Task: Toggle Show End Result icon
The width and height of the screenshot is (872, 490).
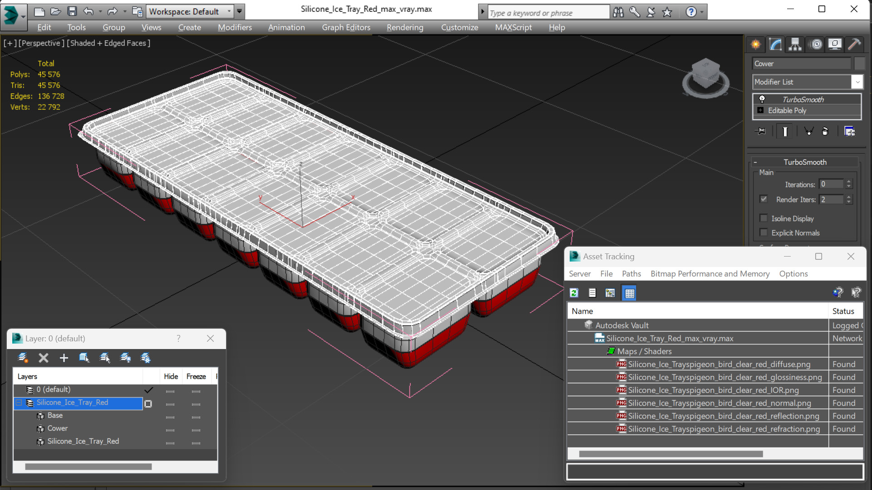Action: click(785, 131)
